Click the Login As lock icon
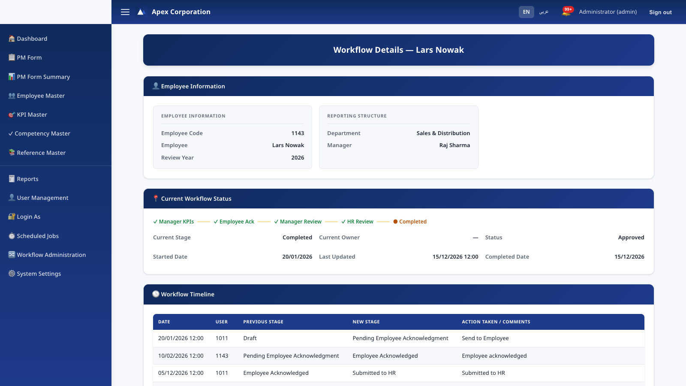The image size is (686, 386). coord(12,217)
